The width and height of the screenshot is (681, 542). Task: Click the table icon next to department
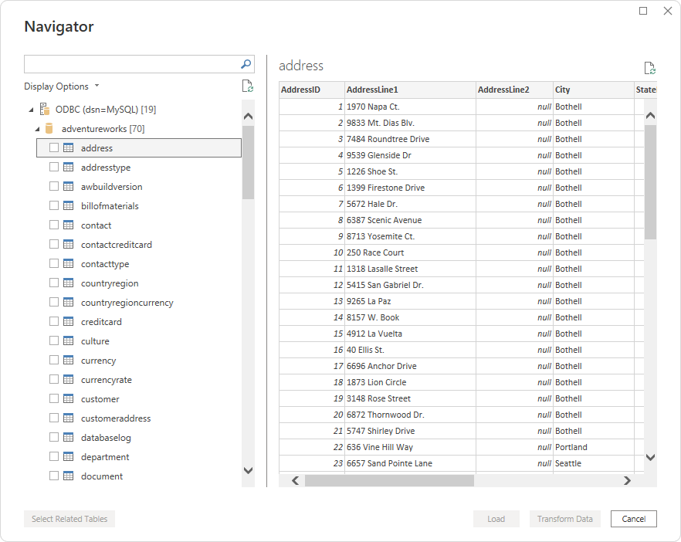point(68,457)
